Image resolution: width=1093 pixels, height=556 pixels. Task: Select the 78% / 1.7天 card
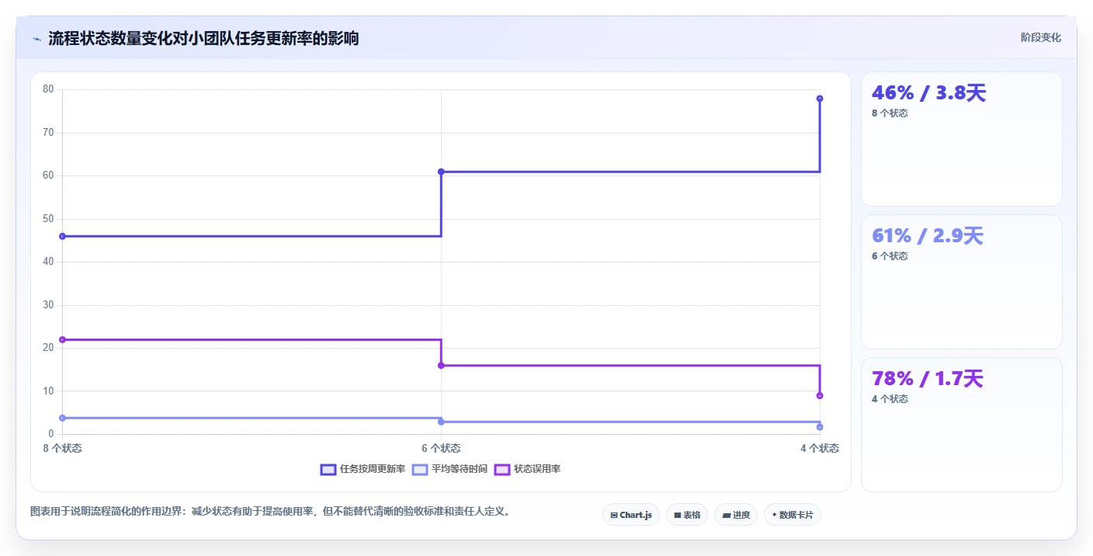(962, 425)
